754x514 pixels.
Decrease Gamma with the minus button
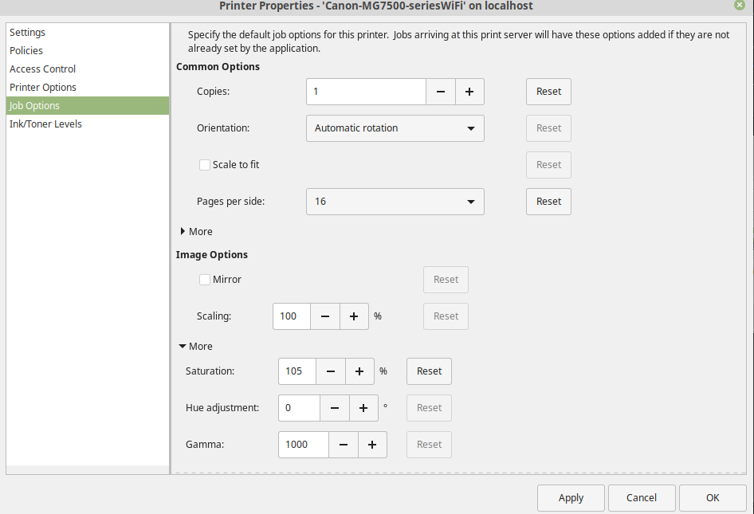coord(344,445)
